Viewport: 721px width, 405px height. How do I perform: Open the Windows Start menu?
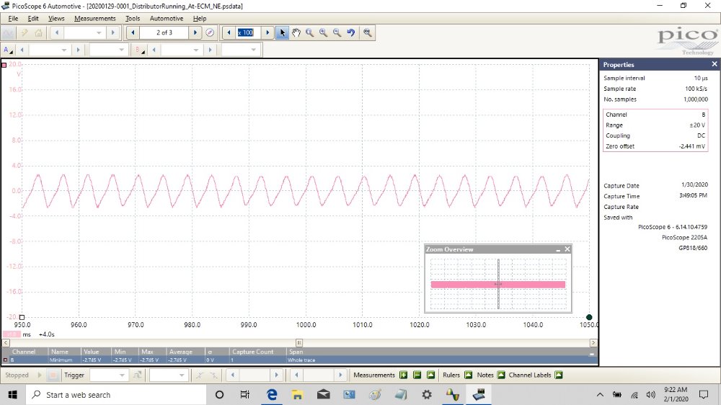[x=13, y=394]
